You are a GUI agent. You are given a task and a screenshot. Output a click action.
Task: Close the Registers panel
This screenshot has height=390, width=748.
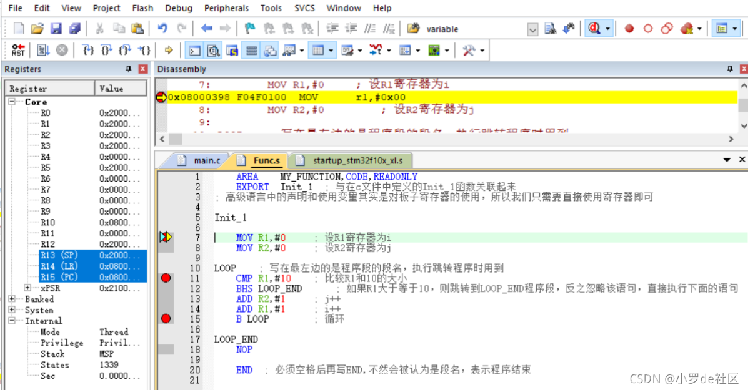142,69
